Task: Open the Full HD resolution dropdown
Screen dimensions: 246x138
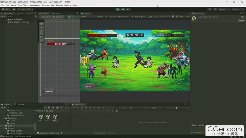Action: pyautogui.click(x=121, y=16)
